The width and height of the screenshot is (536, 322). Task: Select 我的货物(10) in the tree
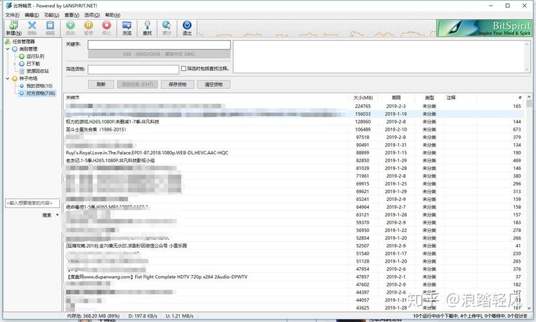coord(39,86)
